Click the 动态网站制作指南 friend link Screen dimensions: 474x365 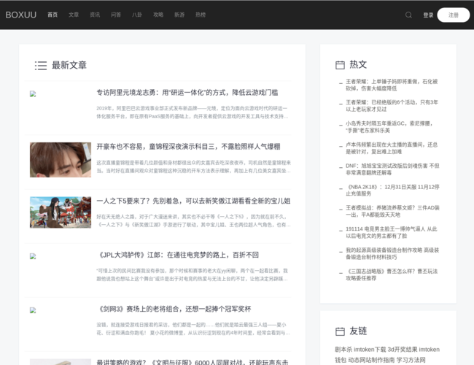click(371, 360)
